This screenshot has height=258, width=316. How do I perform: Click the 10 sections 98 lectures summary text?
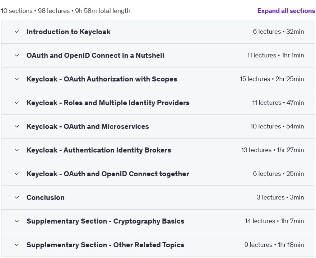click(65, 11)
